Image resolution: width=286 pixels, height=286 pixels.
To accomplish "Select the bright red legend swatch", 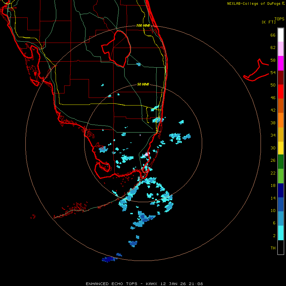I will click(281, 92).
